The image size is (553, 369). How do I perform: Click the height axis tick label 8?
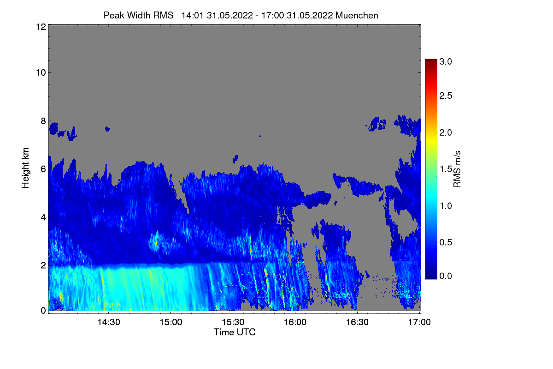[x=43, y=121]
